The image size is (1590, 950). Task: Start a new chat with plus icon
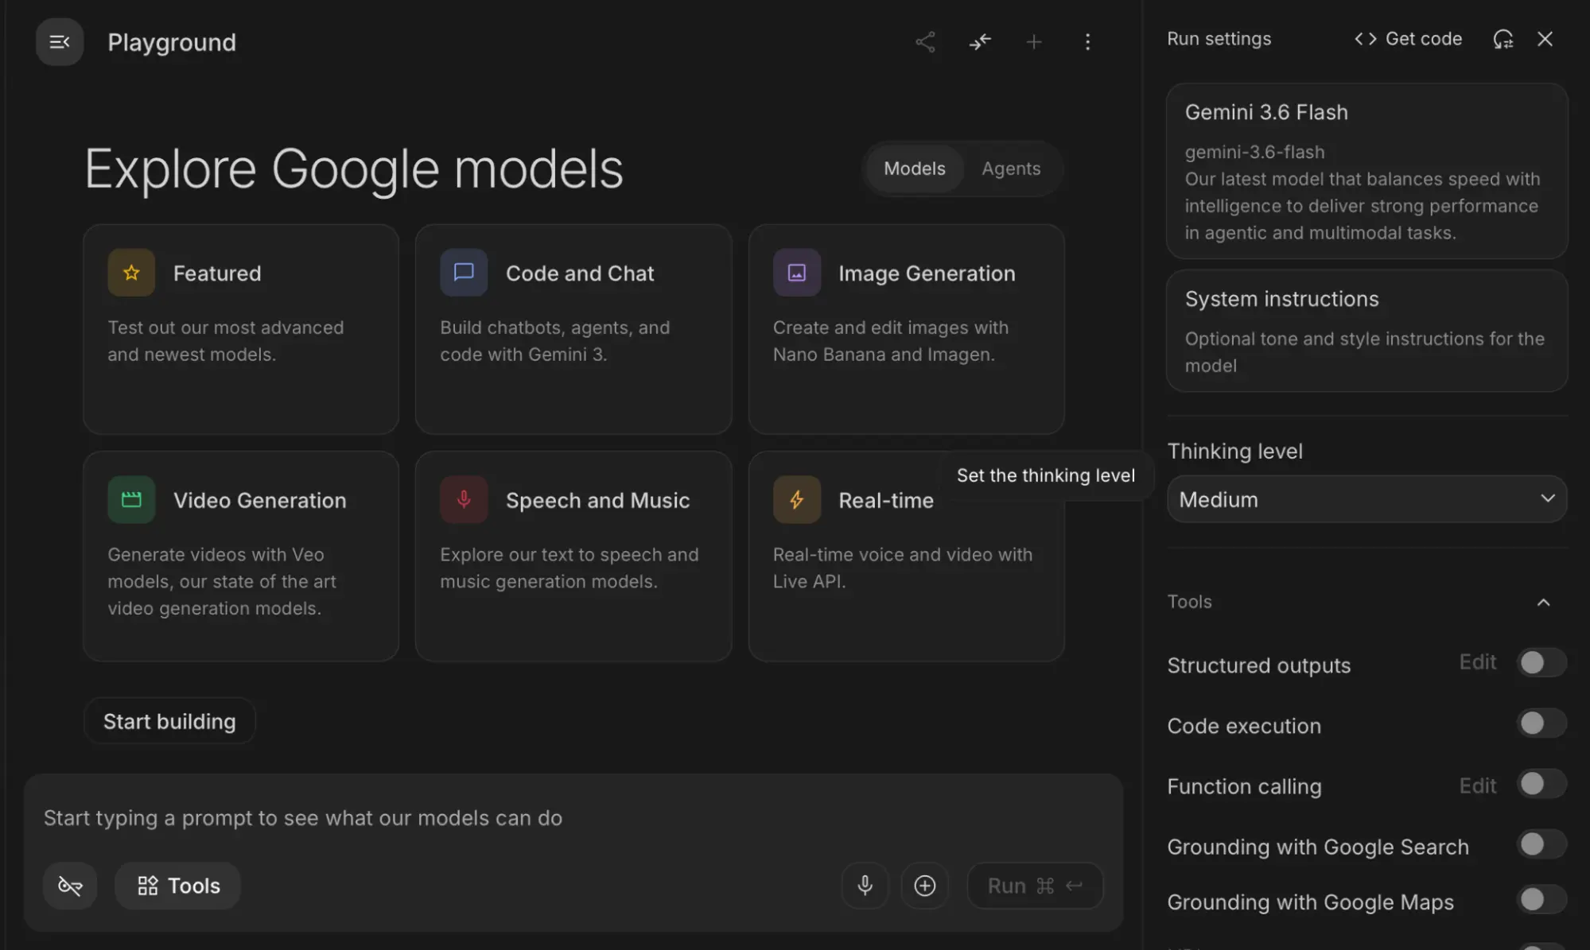pos(1034,41)
